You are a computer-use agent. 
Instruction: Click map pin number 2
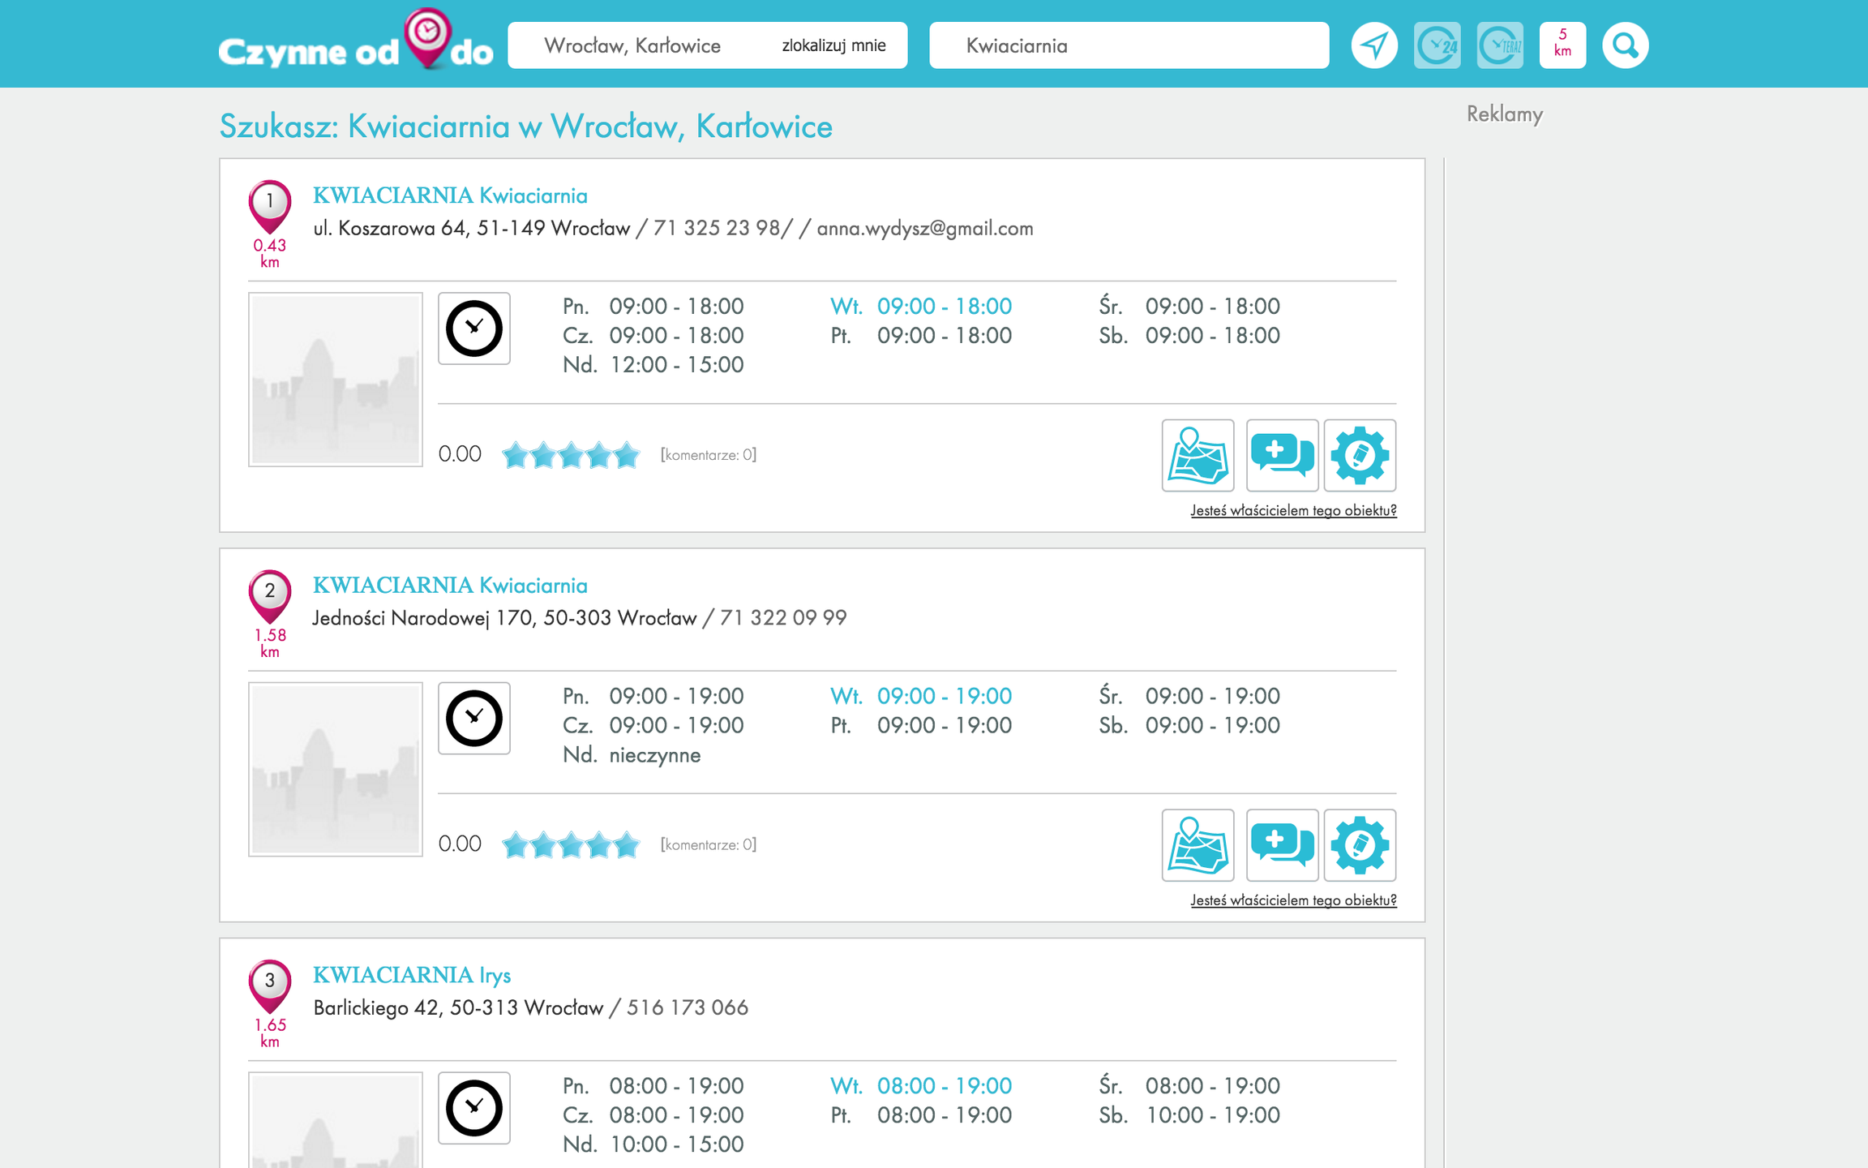pos(270,595)
